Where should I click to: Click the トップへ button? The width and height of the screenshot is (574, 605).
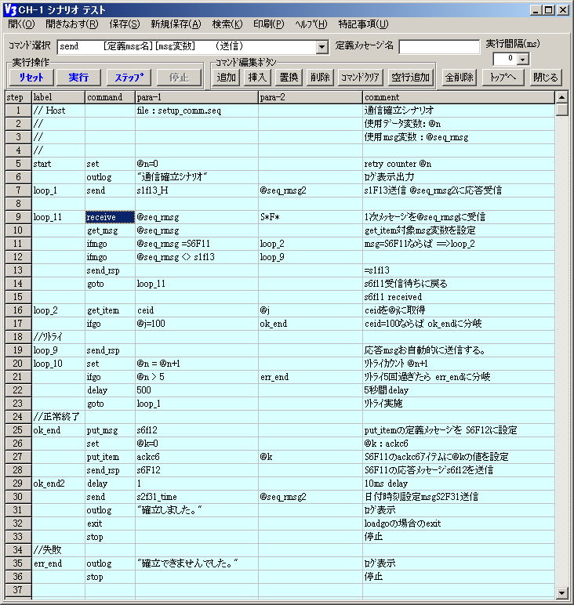click(503, 77)
